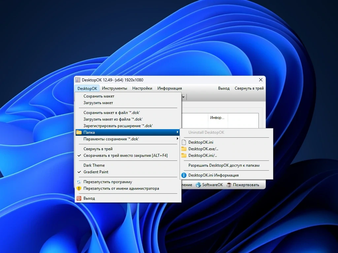This screenshot has height=253, width=338.
Task: Toggle Сворачивать в трей вместо закрытия option
Action: click(128, 155)
